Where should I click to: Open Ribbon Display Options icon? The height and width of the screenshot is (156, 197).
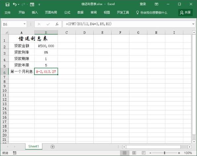pos(156,4)
